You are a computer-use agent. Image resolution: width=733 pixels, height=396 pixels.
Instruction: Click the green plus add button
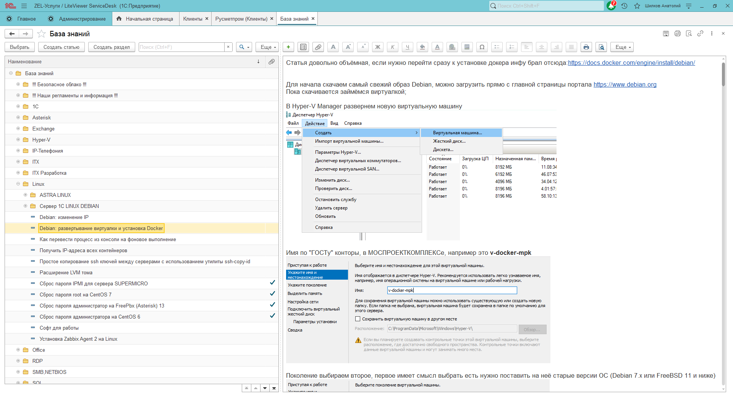pos(288,47)
